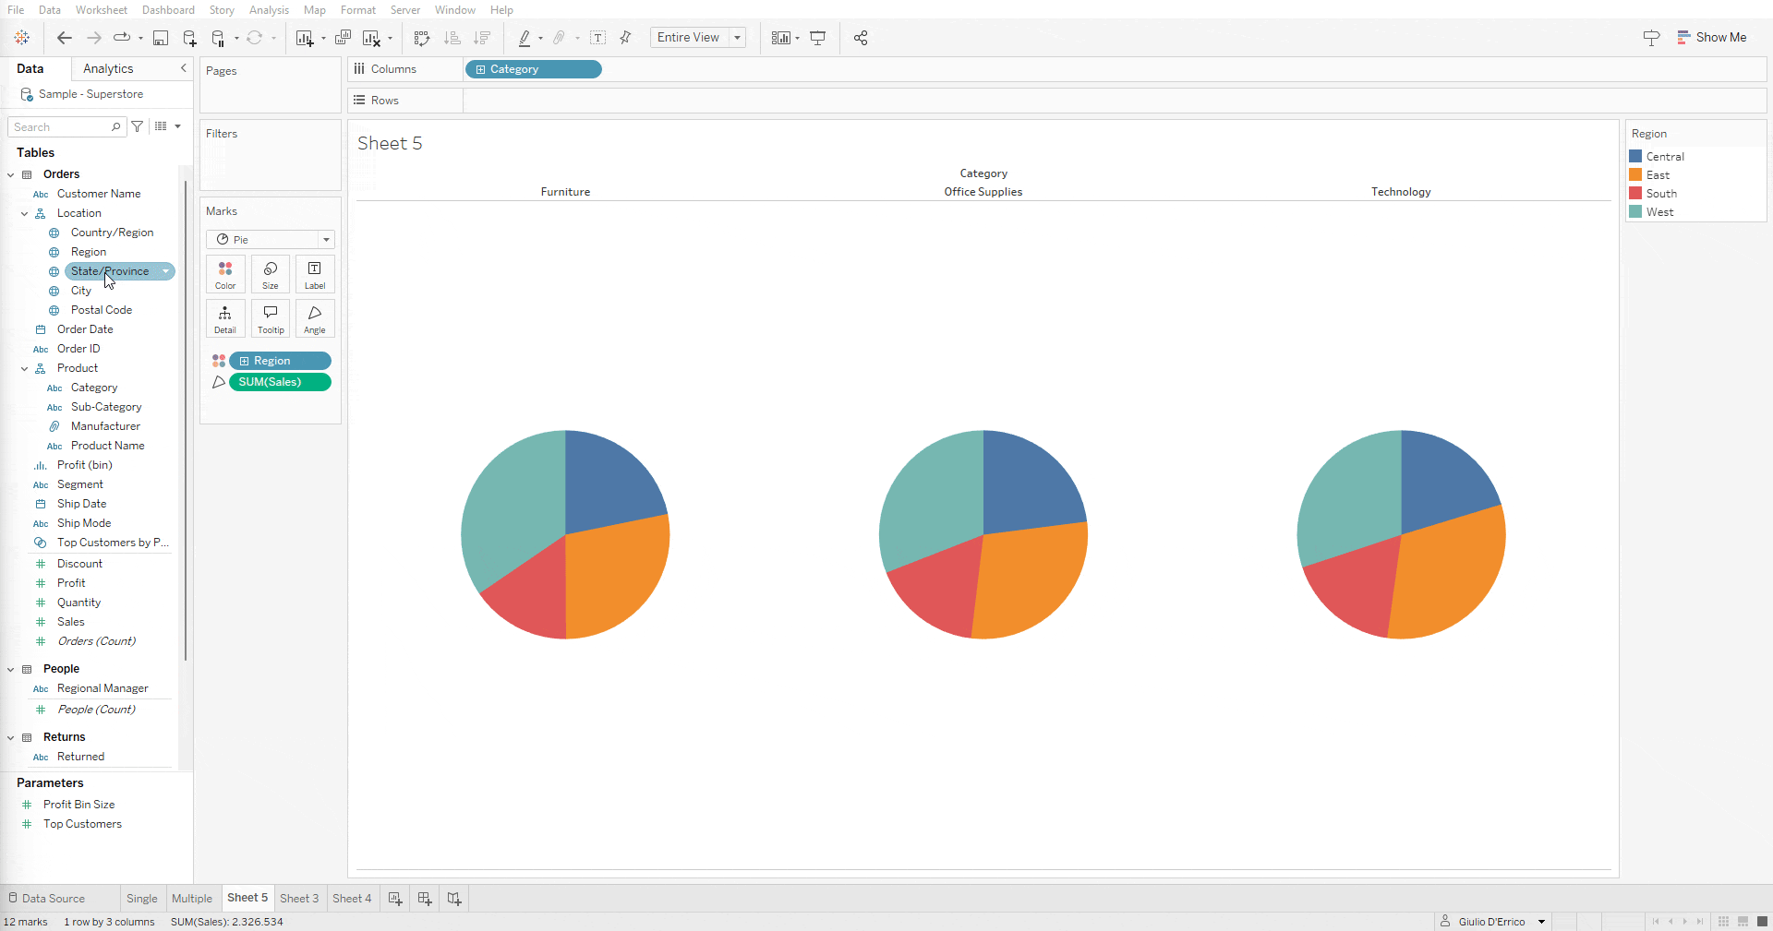Collapse the Location hierarchy
This screenshot has height=931, width=1773.
[x=24, y=213]
